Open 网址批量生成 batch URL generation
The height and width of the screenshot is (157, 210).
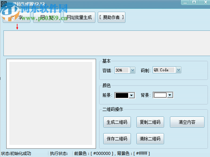pos(79,17)
